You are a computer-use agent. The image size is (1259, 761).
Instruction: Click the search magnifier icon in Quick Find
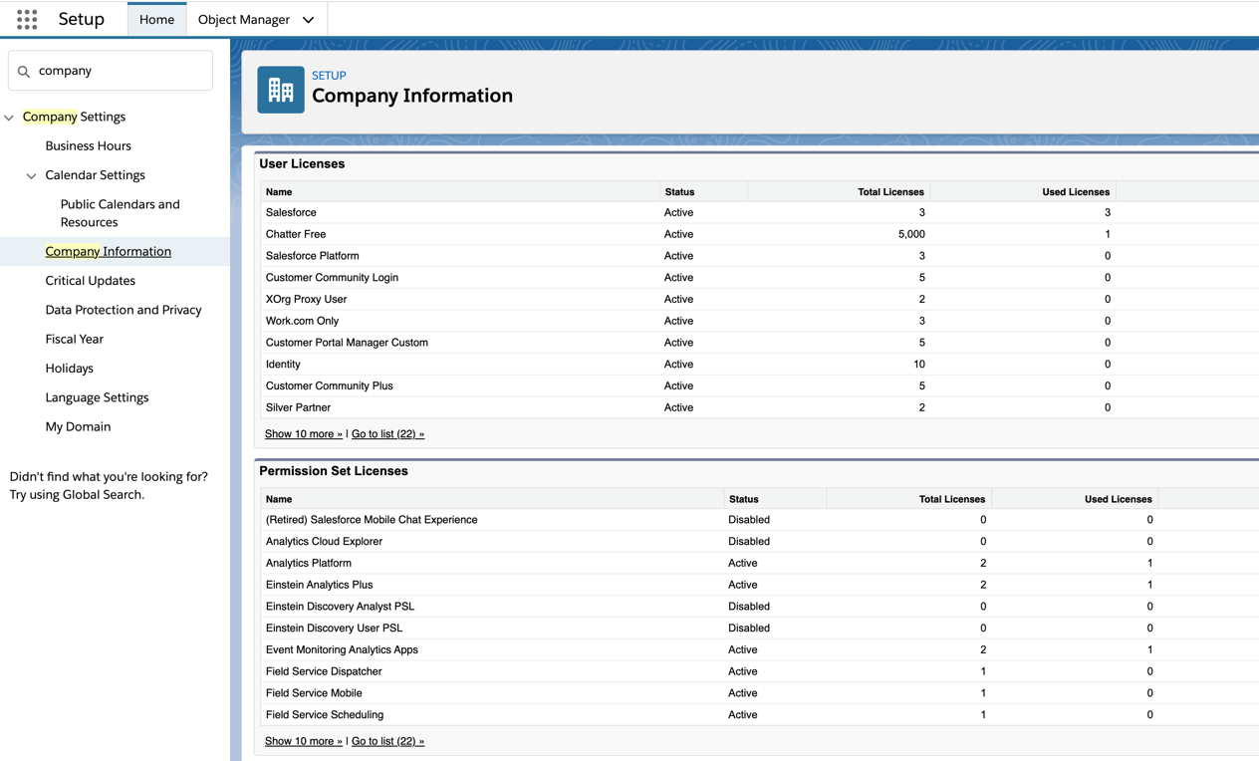click(x=24, y=71)
